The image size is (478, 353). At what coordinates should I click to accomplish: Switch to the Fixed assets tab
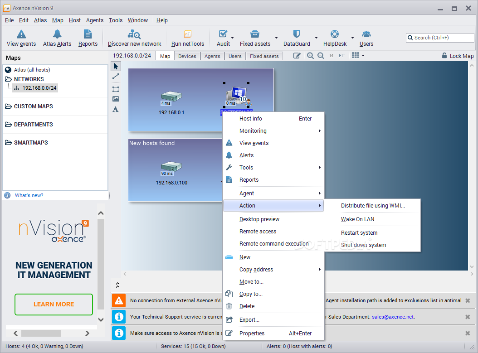click(264, 56)
